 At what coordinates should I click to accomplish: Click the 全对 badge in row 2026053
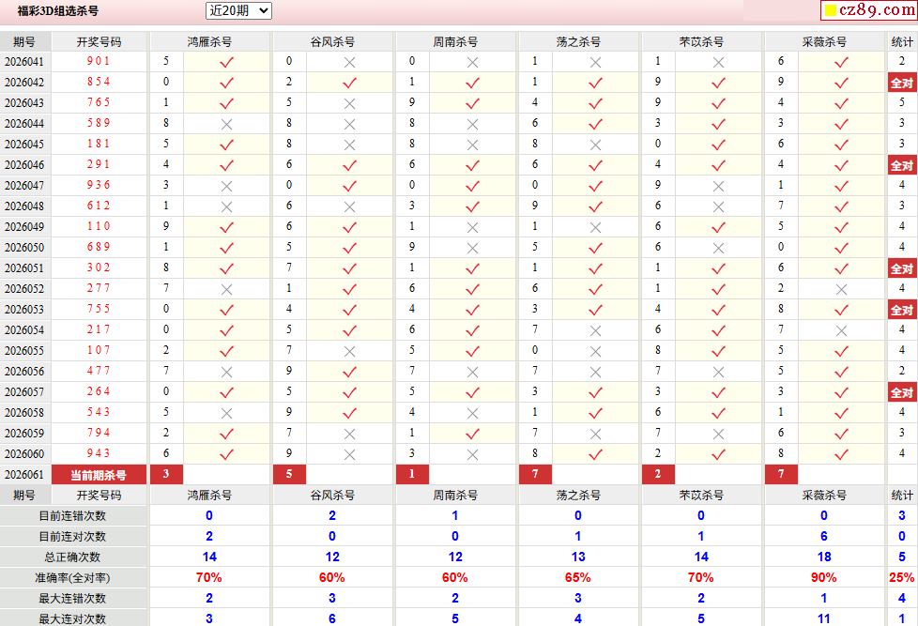[x=902, y=310]
